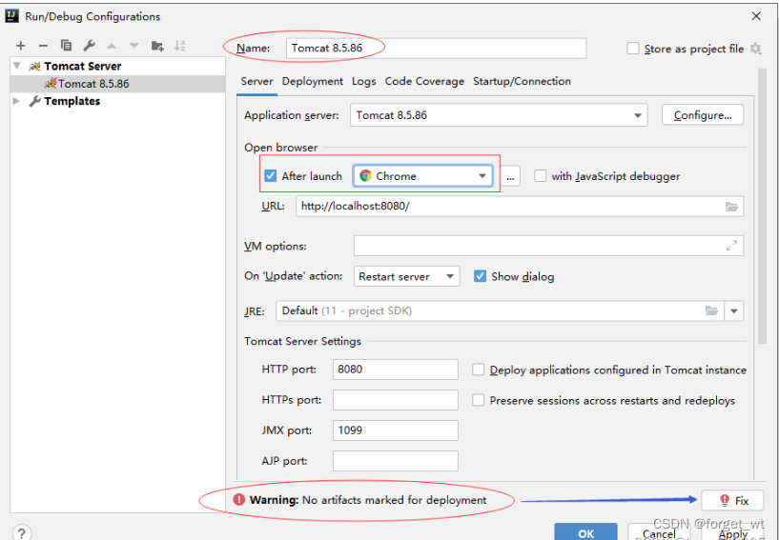Open help question mark button
The width and height of the screenshot is (779, 540).
coord(21,532)
